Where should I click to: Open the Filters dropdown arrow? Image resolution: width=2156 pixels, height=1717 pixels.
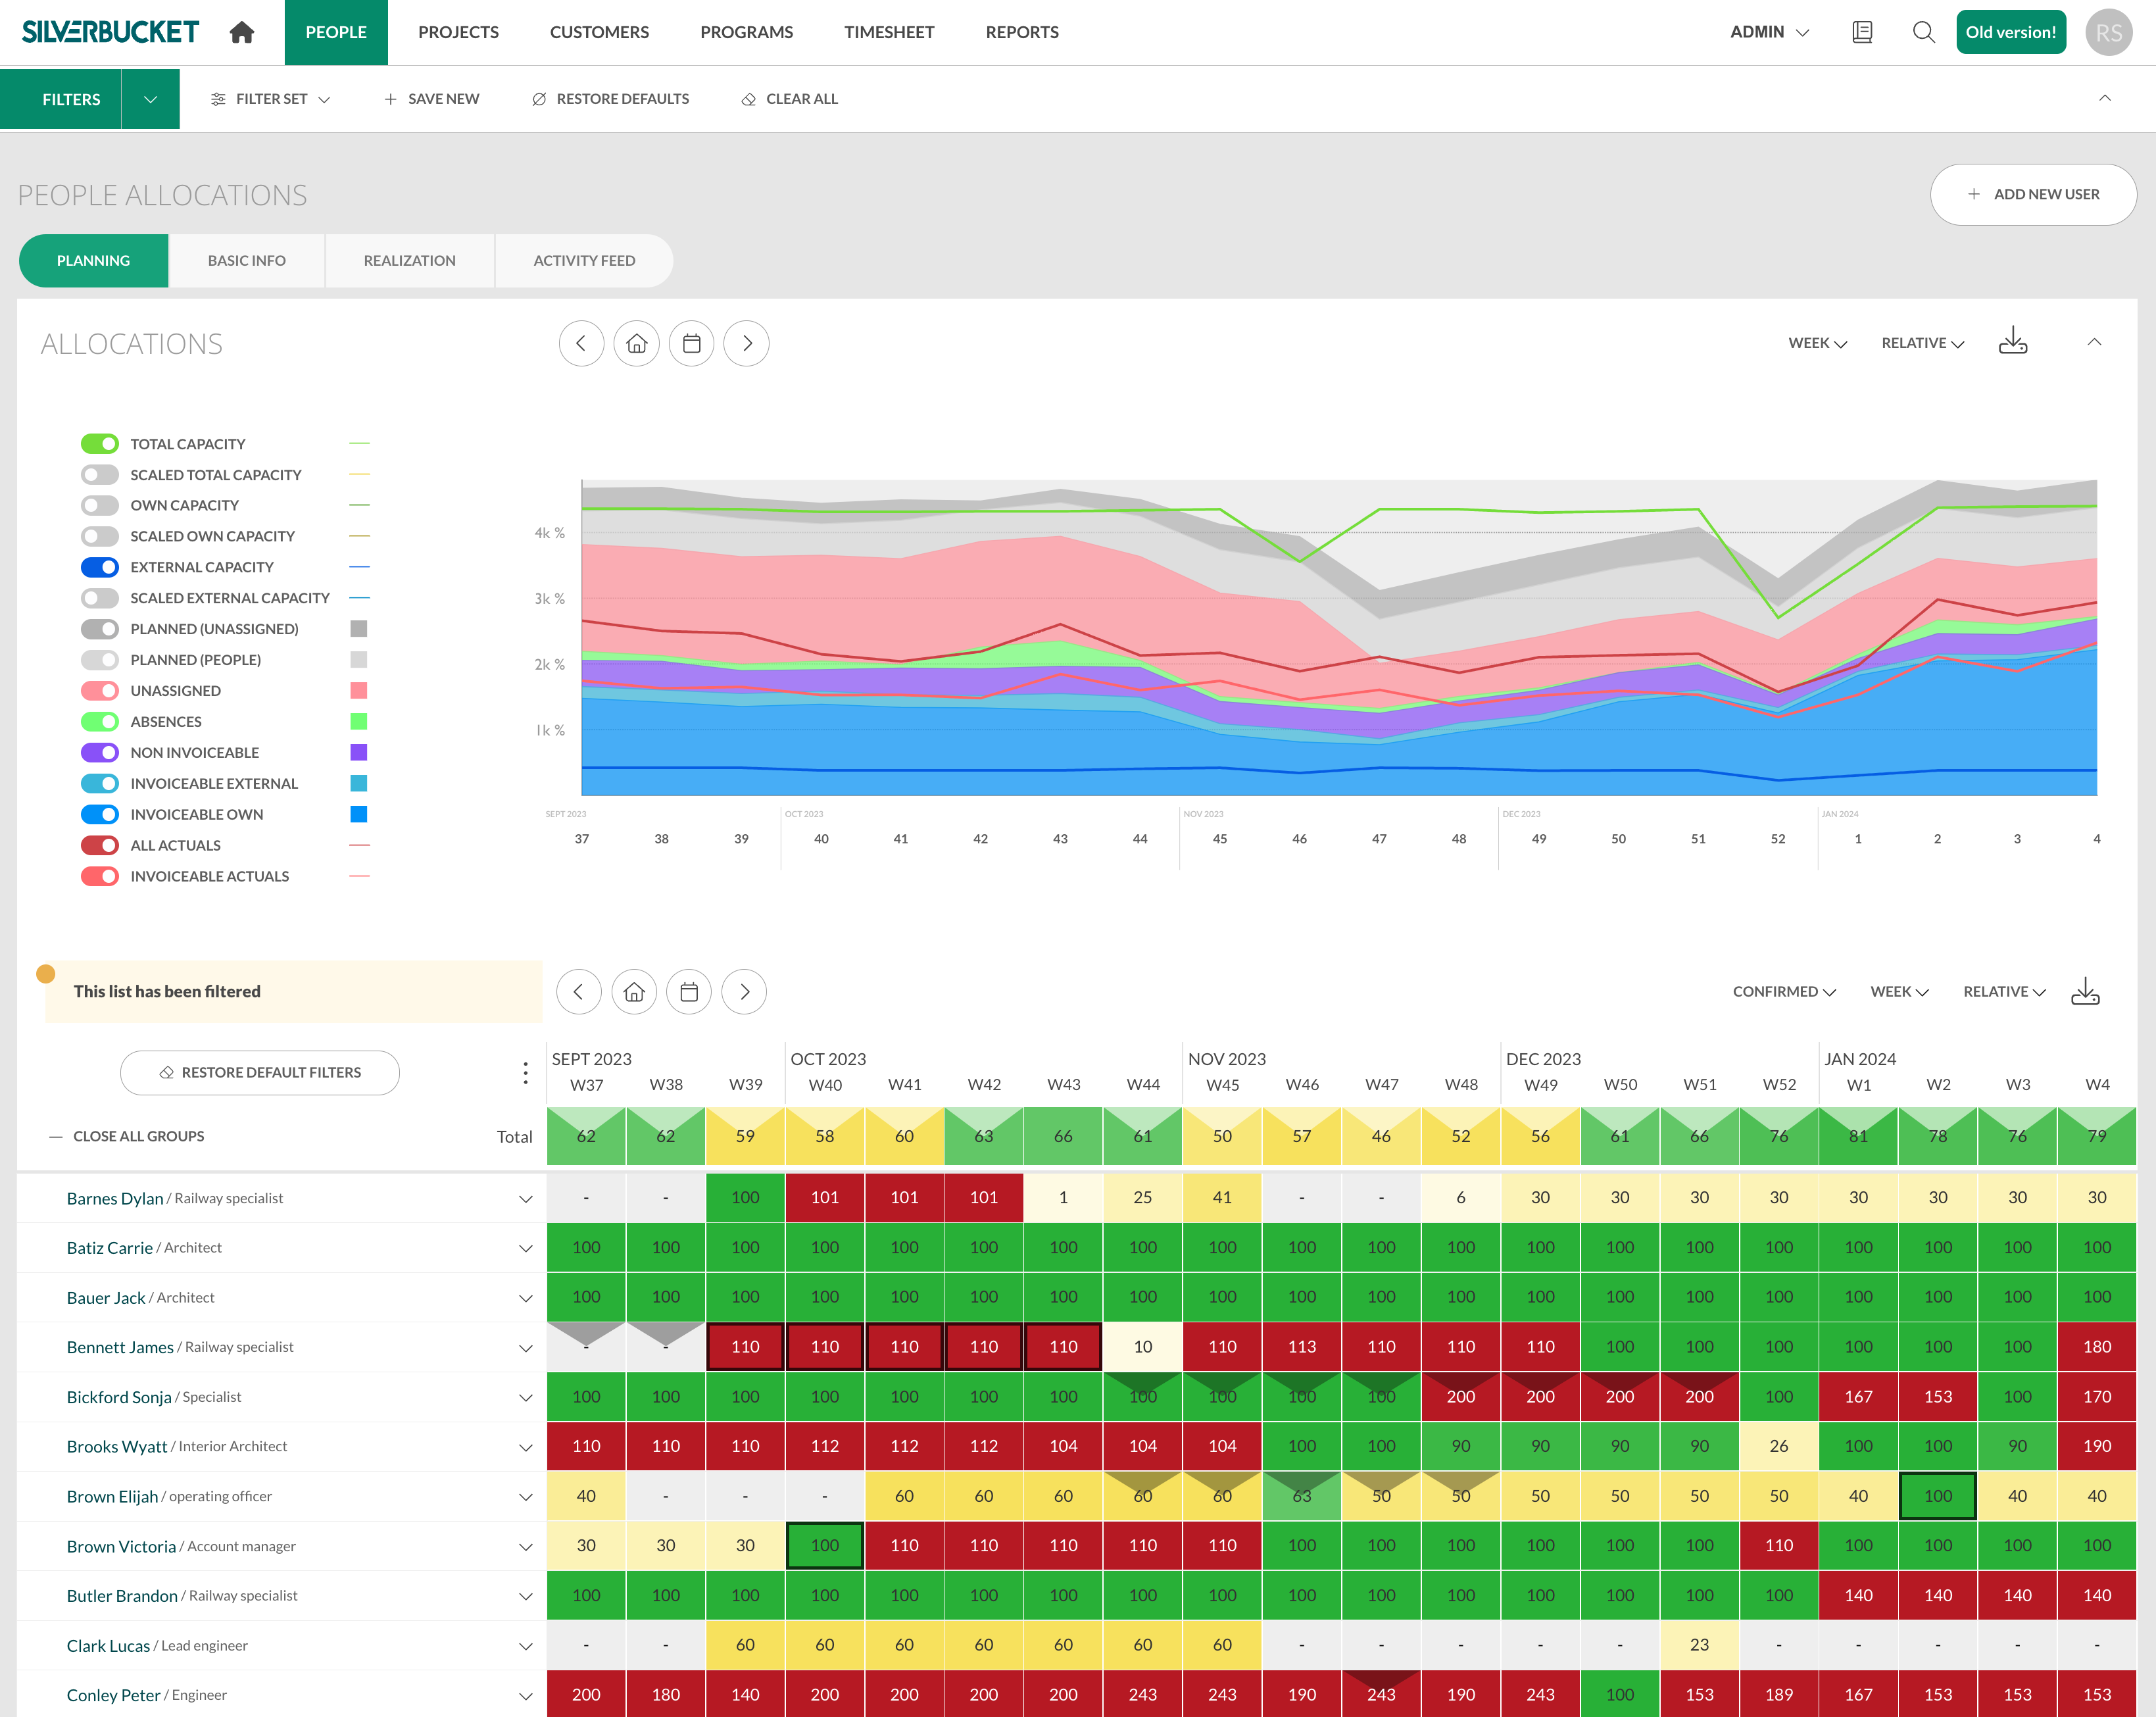pos(150,99)
